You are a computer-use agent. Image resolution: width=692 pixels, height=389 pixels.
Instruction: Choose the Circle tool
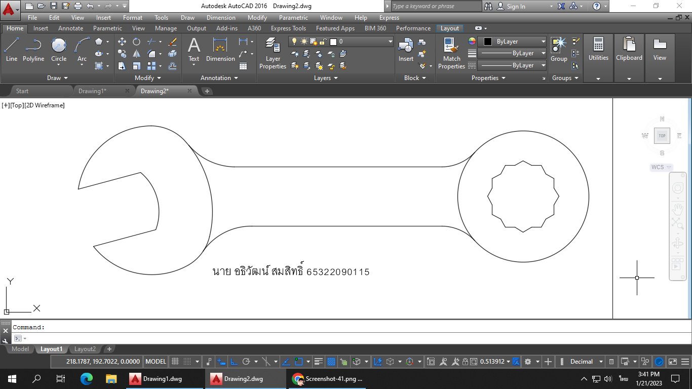point(59,50)
